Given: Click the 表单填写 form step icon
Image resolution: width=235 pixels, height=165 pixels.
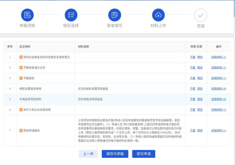Looking at the screenshot, I should tap(115, 15).
